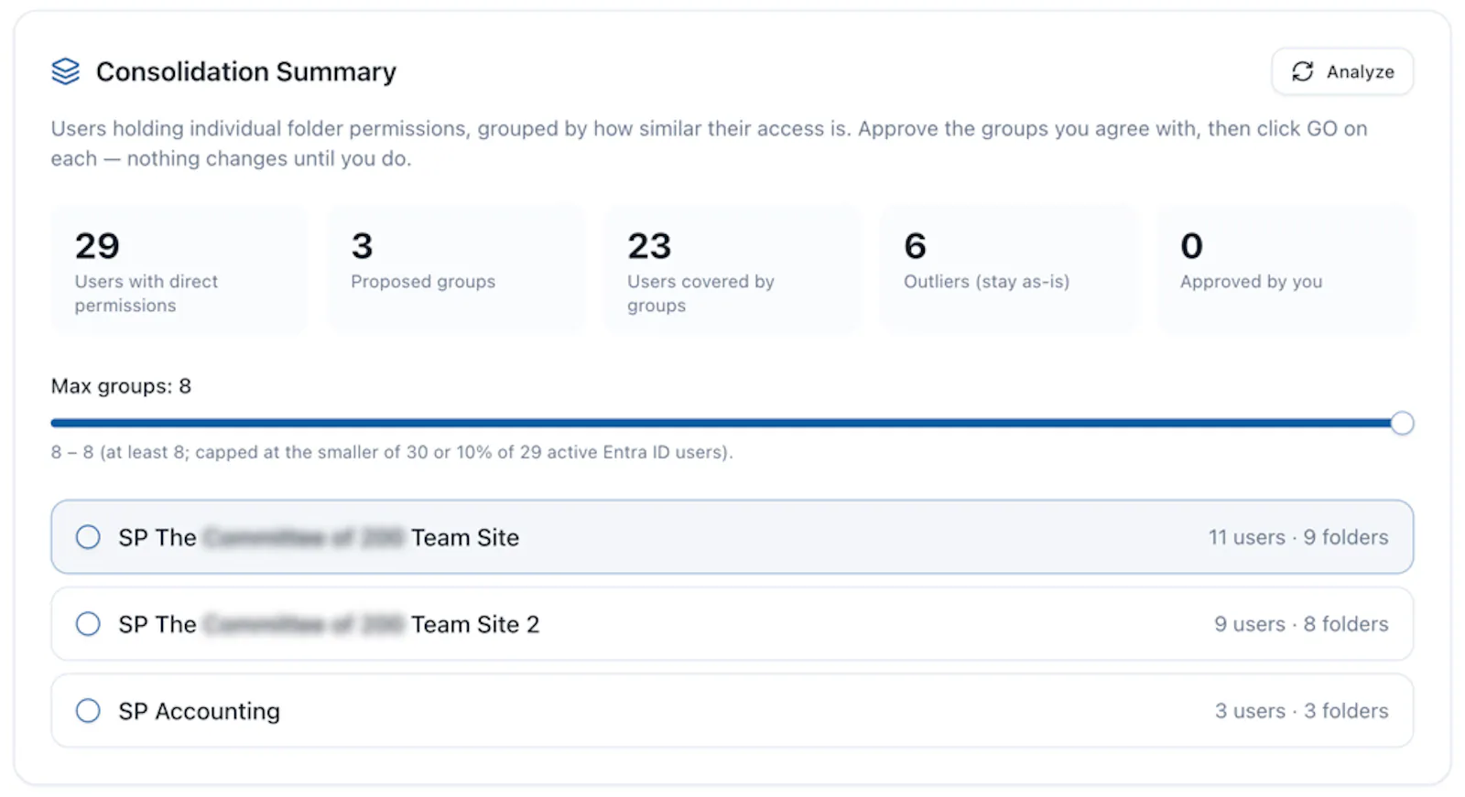Click the 23 Users covered by groups card
This screenshot has height=797, width=1465.
pyautogui.click(x=732, y=269)
